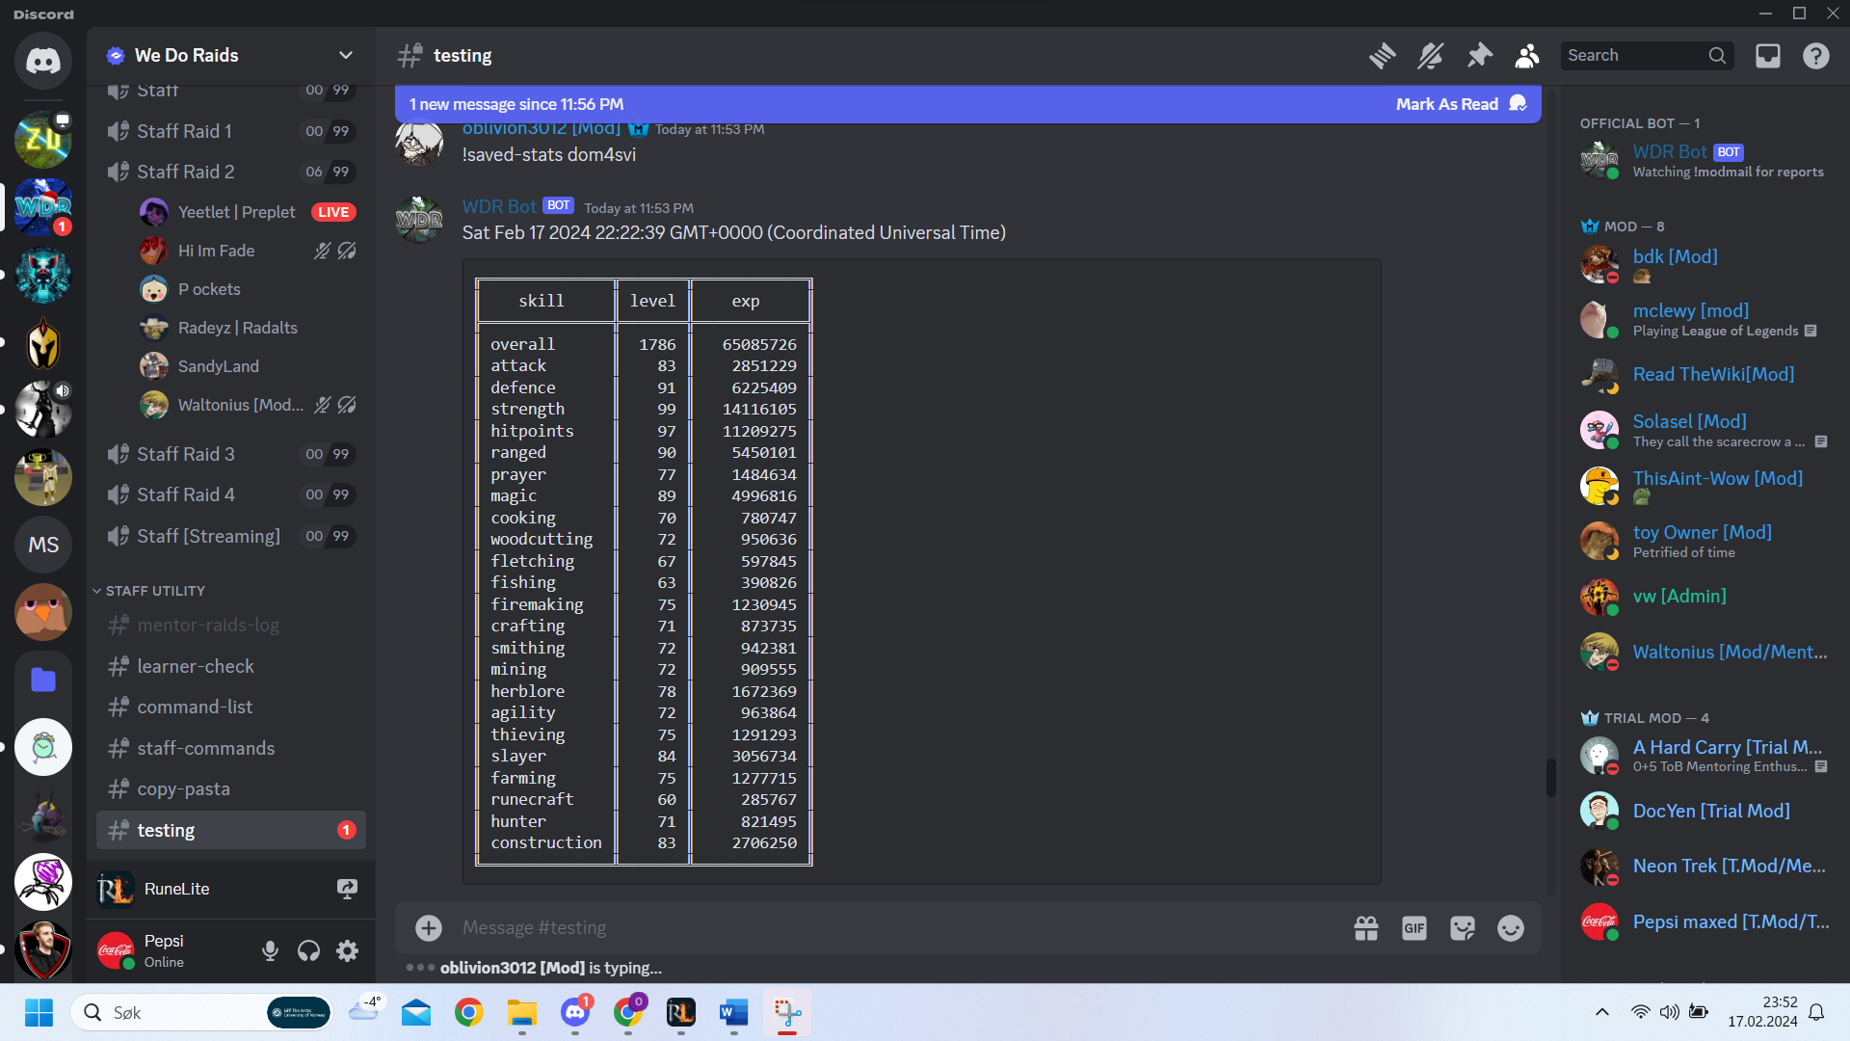Screen dimensions: 1850x1041
Task: Open oblivion3012 avatar in chat
Action: (419, 143)
